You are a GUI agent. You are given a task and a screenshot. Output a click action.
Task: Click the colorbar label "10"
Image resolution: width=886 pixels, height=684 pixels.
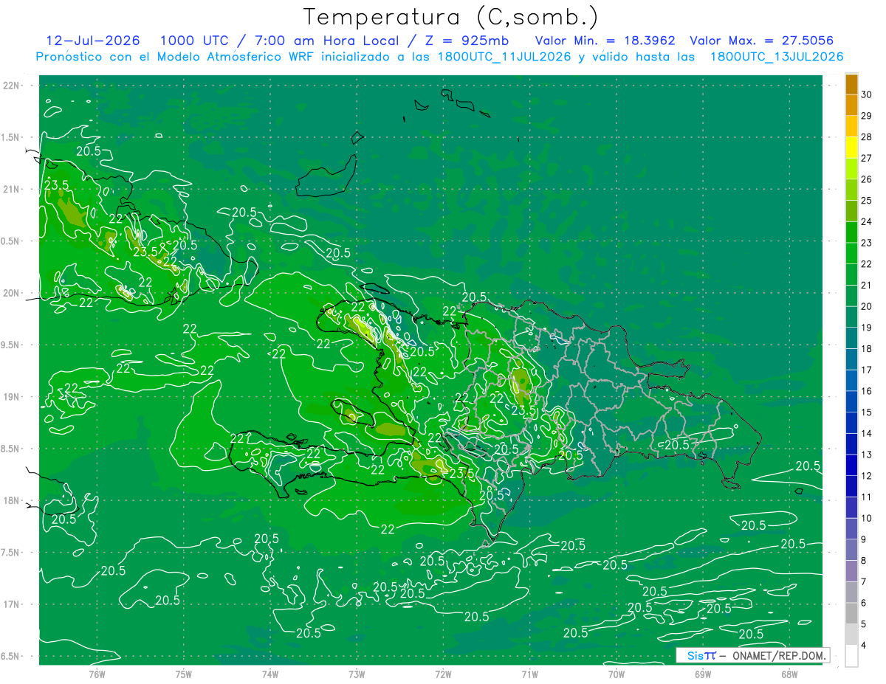pyautogui.click(x=867, y=519)
